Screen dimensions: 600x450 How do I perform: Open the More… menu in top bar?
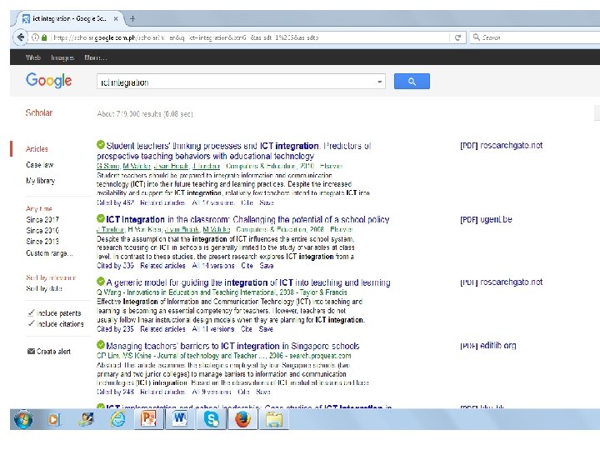(95, 57)
